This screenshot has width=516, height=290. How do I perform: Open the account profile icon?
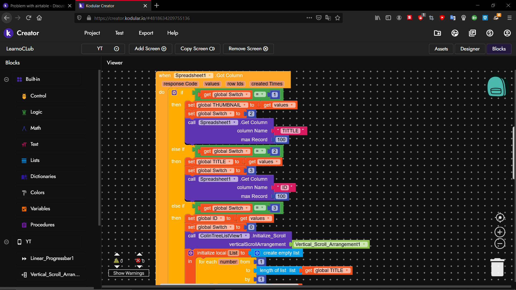click(x=507, y=33)
